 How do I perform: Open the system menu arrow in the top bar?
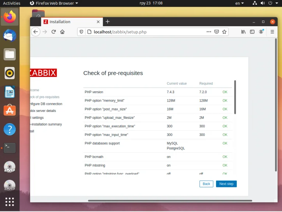pyautogui.click(x=276, y=3)
